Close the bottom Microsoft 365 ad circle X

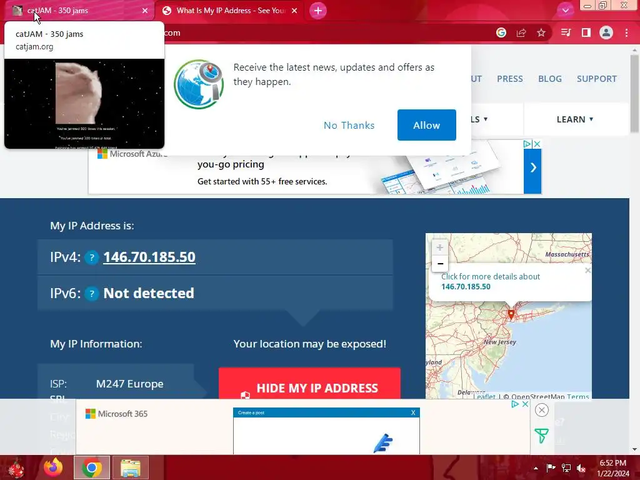pyautogui.click(x=542, y=410)
